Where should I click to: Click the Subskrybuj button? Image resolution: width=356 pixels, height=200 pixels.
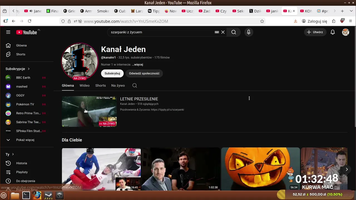pos(112,73)
